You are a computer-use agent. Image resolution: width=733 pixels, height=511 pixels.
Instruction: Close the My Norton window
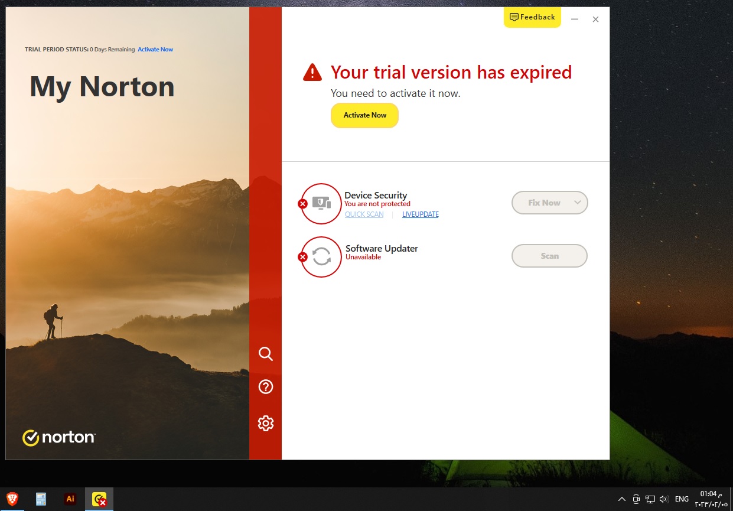(x=595, y=19)
